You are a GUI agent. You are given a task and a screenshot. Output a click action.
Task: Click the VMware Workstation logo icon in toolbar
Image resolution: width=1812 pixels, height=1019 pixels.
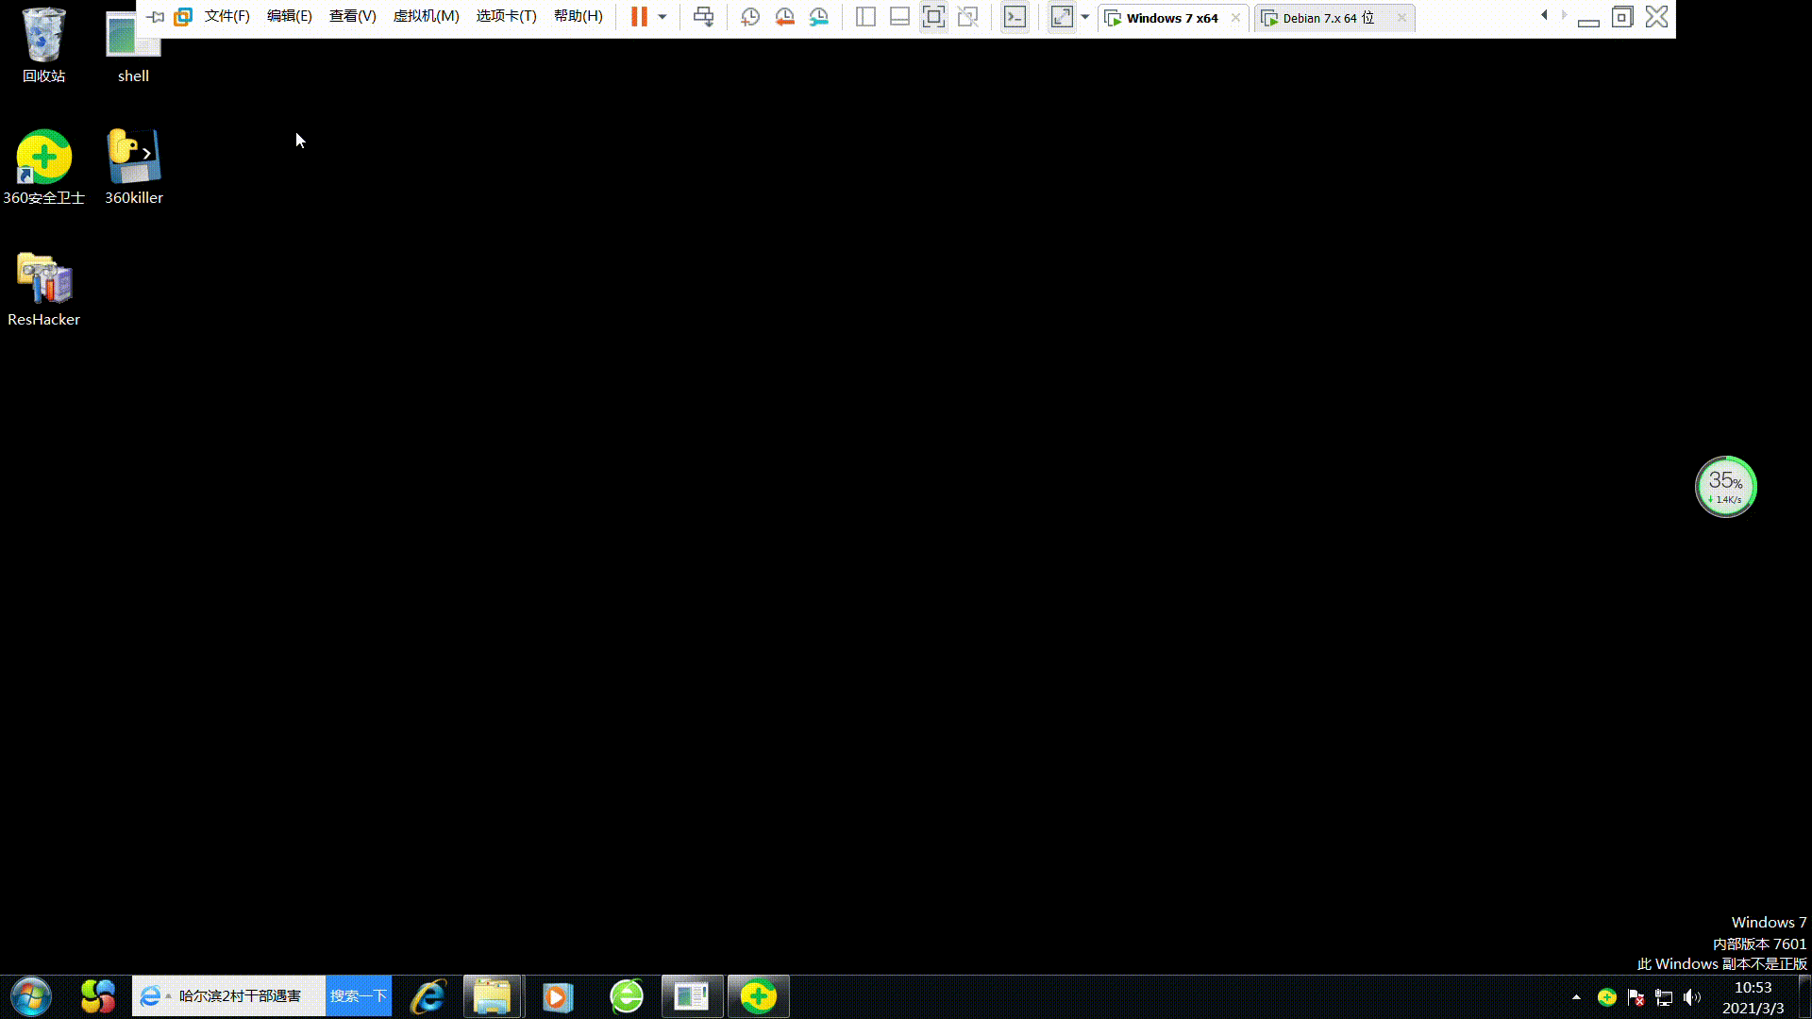(183, 16)
